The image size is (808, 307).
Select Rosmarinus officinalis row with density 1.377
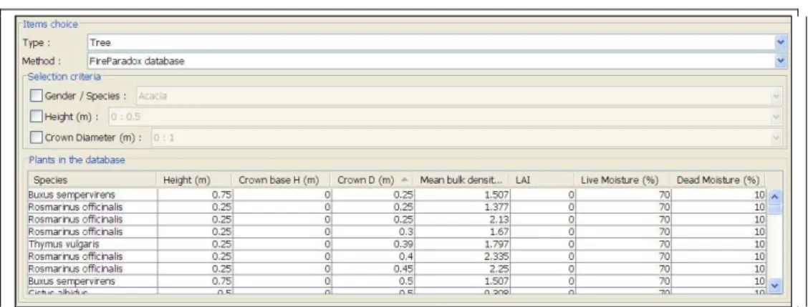tap(398, 207)
